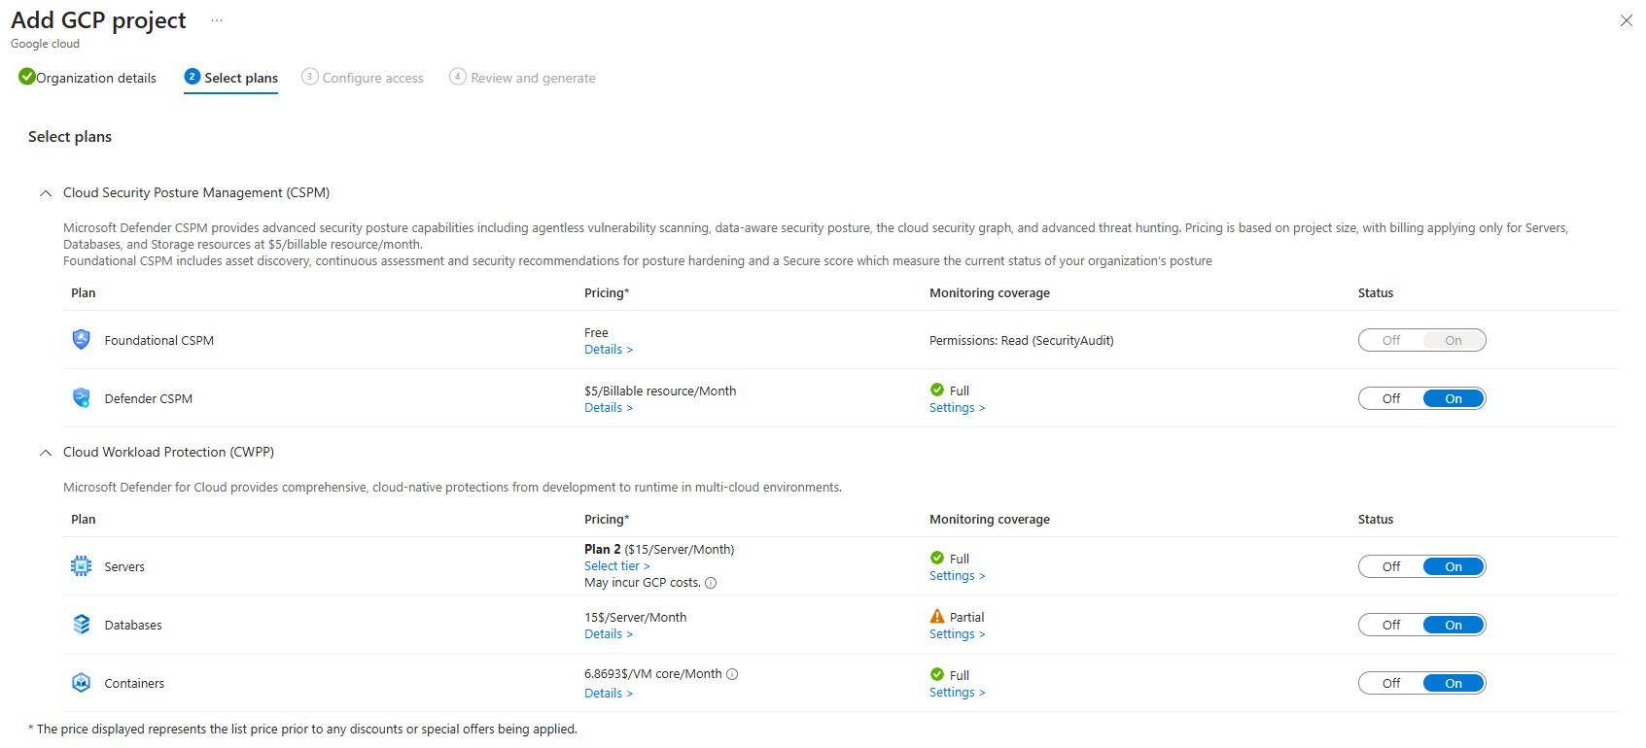Click the Free pricing text for Foundational CSPM
This screenshot has height=748, width=1646.
point(596,333)
